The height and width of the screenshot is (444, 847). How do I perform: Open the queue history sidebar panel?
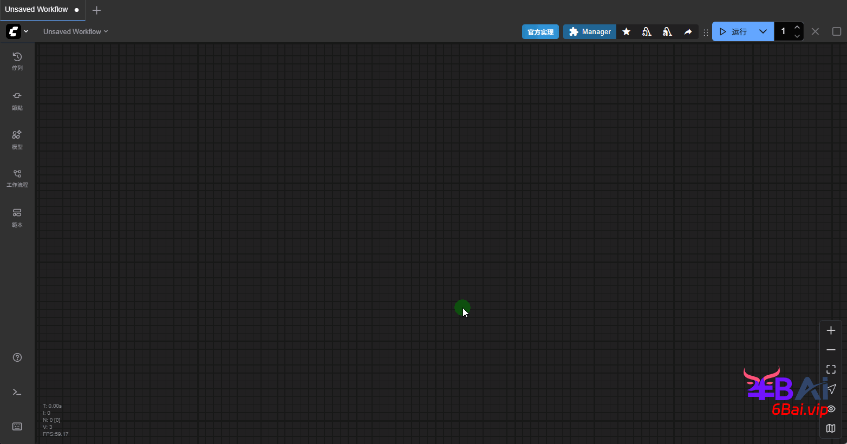coord(17,61)
